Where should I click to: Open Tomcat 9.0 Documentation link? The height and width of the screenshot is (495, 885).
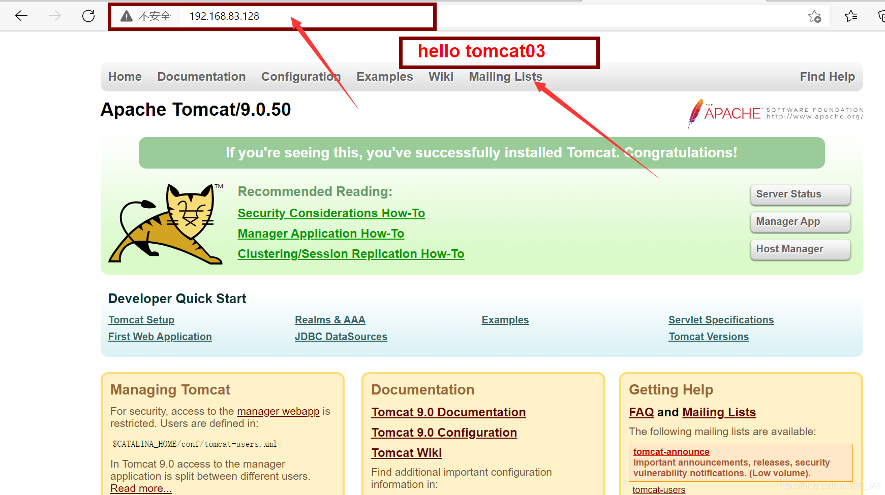pos(448,412)
